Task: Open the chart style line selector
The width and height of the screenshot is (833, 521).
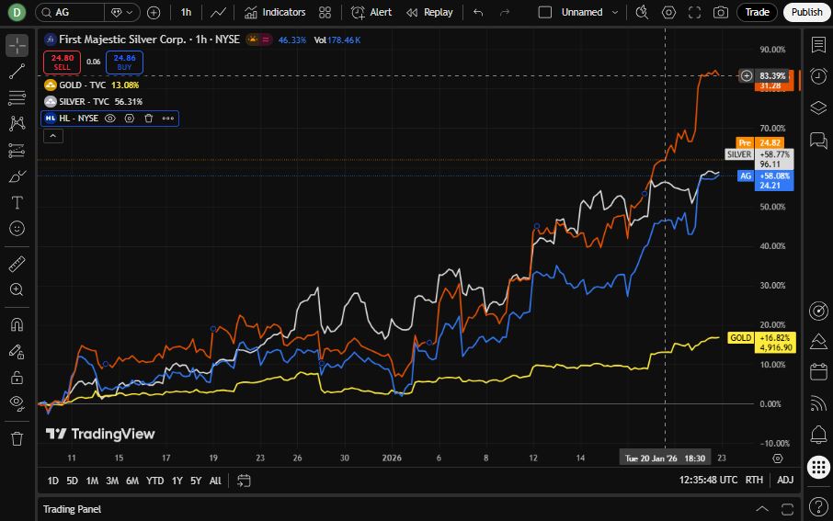Action: (x=218, y=12)
